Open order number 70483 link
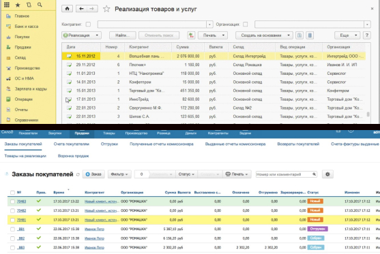Screen dimensions: 380x254 point(21,202)
